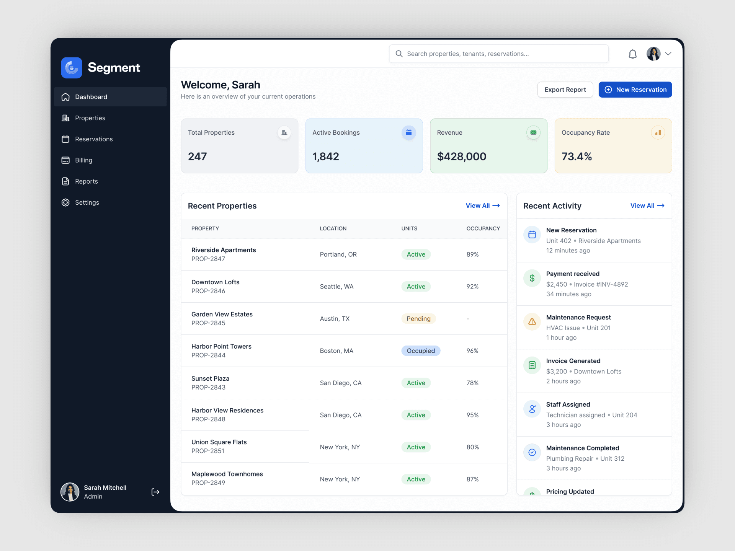Screen dimensions: 735x551
Task: Click View All in Recent Properties
Action: click(x=482, y=205)
